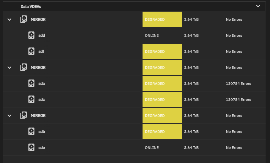The width and height of the screenshot is (270, 163).
Task: Collapse the Data VDEVs section chevron
Action: 258,6
